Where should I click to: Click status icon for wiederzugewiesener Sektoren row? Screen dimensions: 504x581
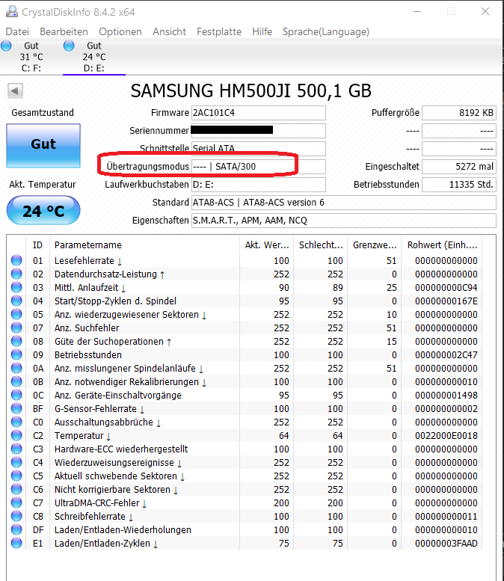pos(16,314)
